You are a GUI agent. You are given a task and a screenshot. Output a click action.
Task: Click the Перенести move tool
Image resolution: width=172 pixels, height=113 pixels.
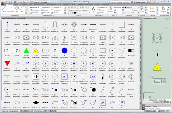coord(34,7)
